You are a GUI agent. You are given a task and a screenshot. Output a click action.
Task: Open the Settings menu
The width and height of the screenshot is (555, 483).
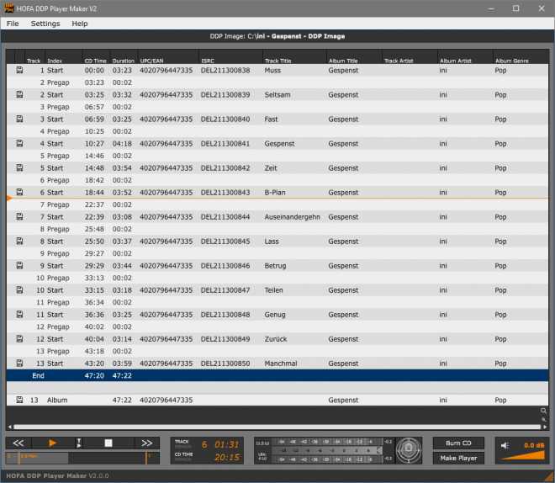pos(45,24)
